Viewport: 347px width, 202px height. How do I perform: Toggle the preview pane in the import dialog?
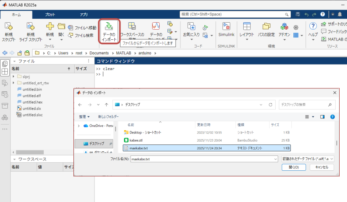323,117
